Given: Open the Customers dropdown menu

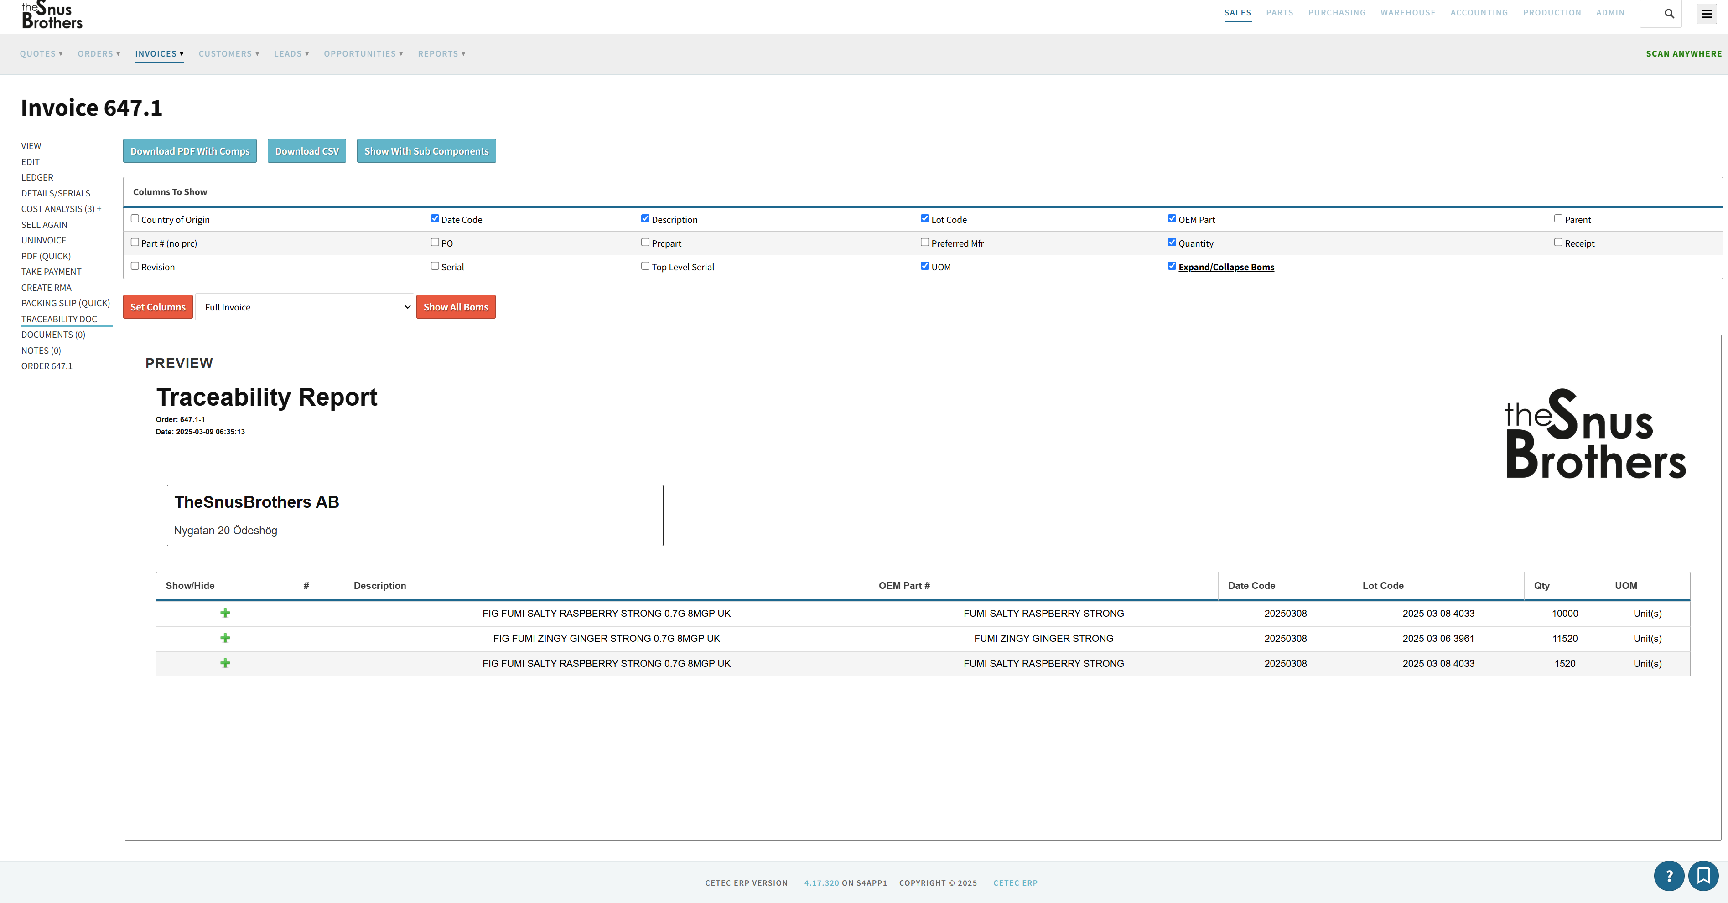Looking at the screenshot, I should click(x=229, y=54).
